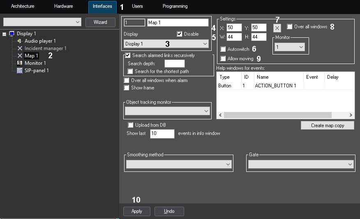This screenshot has height=219, width=360.
Task: Collapse the Display 1 tree node
Action: [x=4, y=34]
